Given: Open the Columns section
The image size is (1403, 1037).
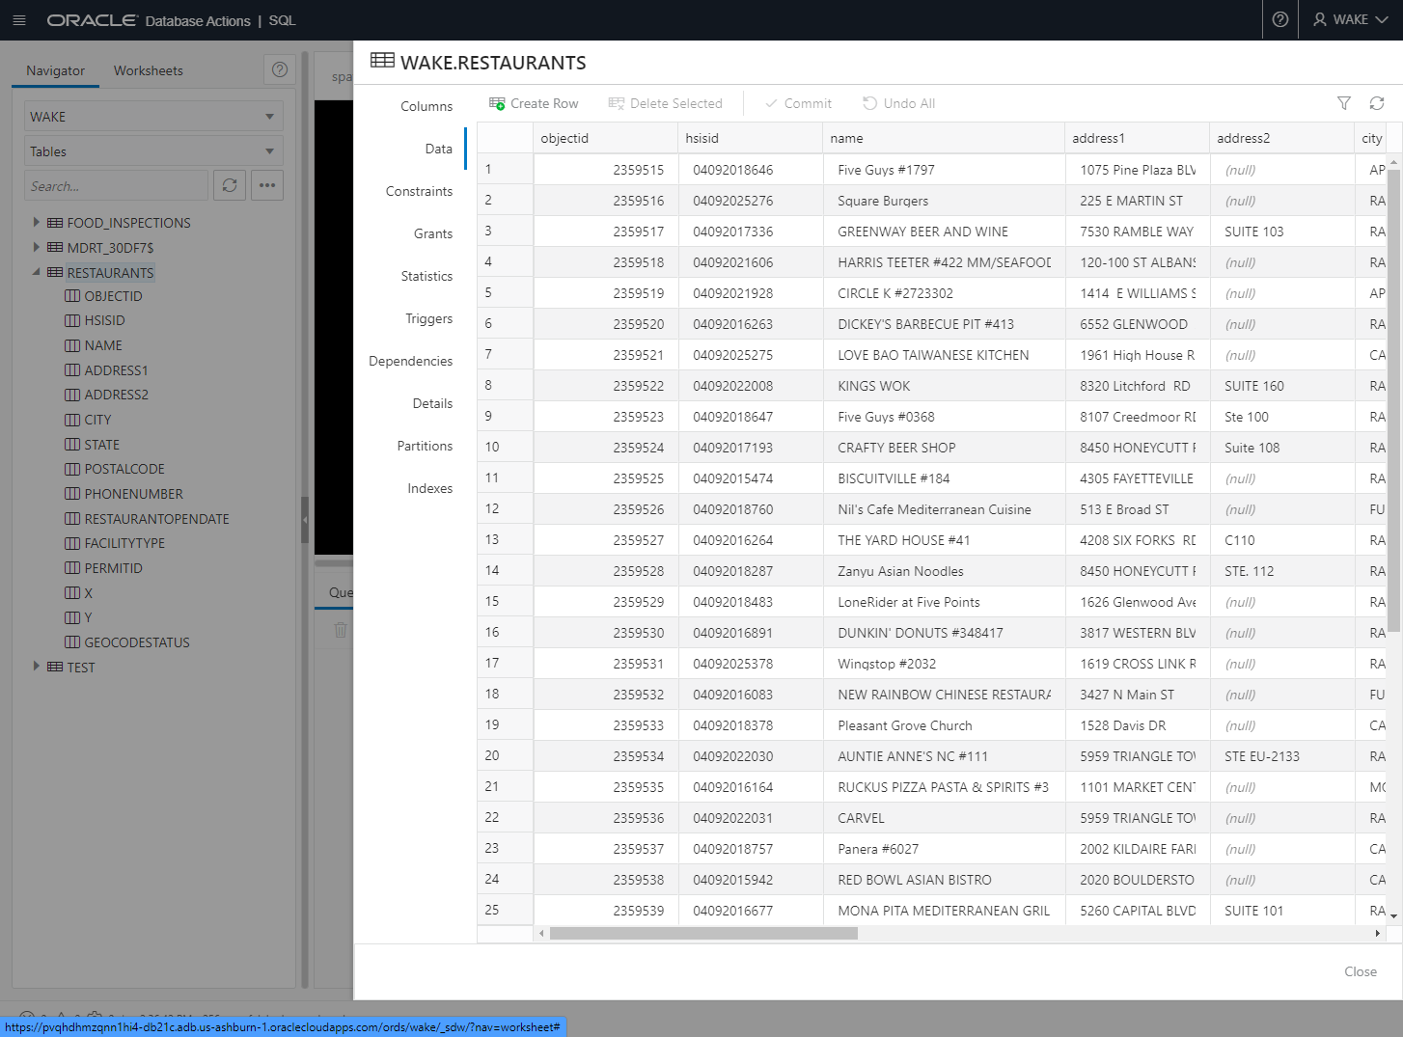Looking at the screenshot, I should click(426, 106).
